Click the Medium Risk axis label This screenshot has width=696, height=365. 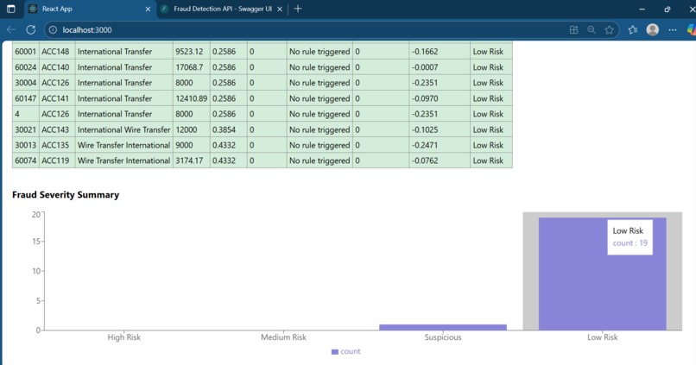[283, 337]
